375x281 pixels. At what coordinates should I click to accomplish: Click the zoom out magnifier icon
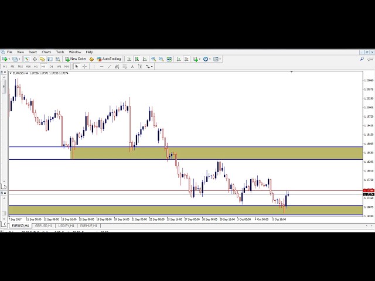[161, 59]
